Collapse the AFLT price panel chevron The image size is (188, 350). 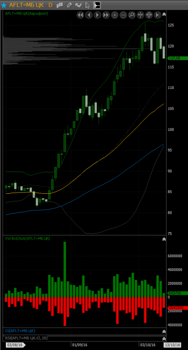coord(164,14)
